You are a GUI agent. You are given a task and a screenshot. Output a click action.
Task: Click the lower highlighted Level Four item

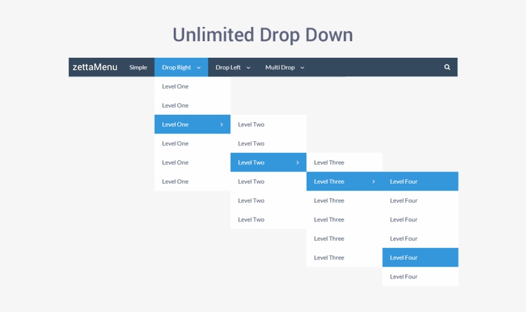(x=403, y=257)
